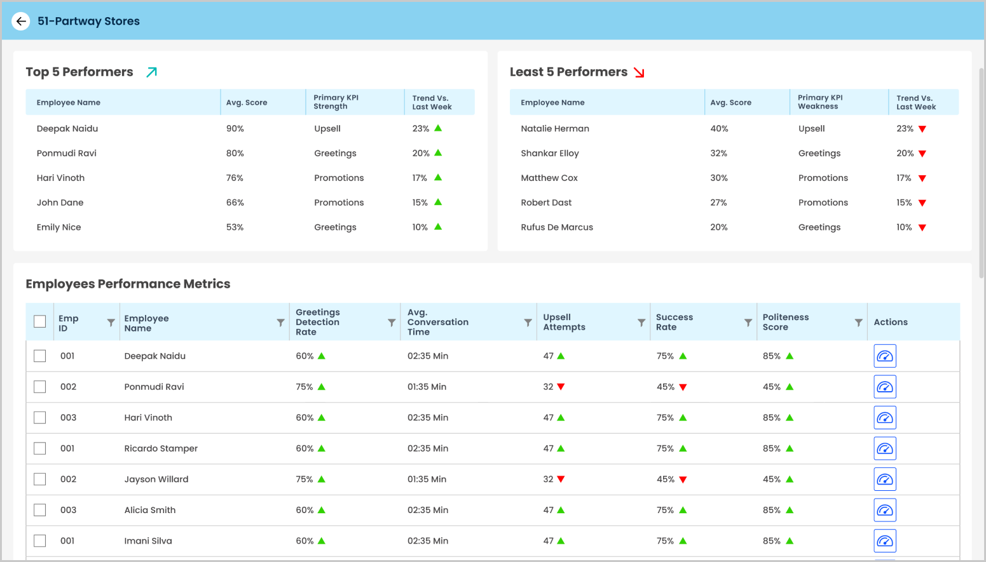Click the green up arrow beside Deepak Naidu's Upsell trend

[x=437, y=128]
